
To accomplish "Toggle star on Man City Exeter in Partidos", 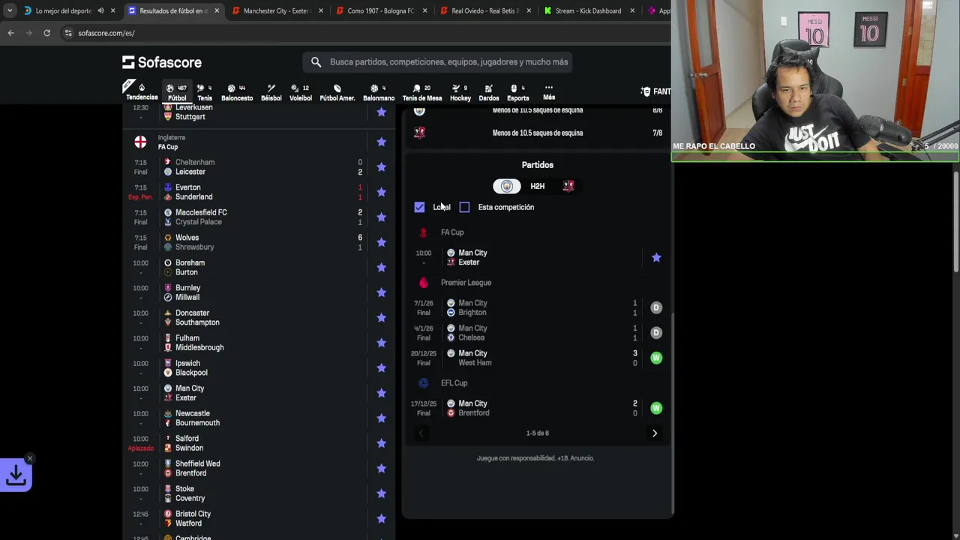I will coord(656,257).
